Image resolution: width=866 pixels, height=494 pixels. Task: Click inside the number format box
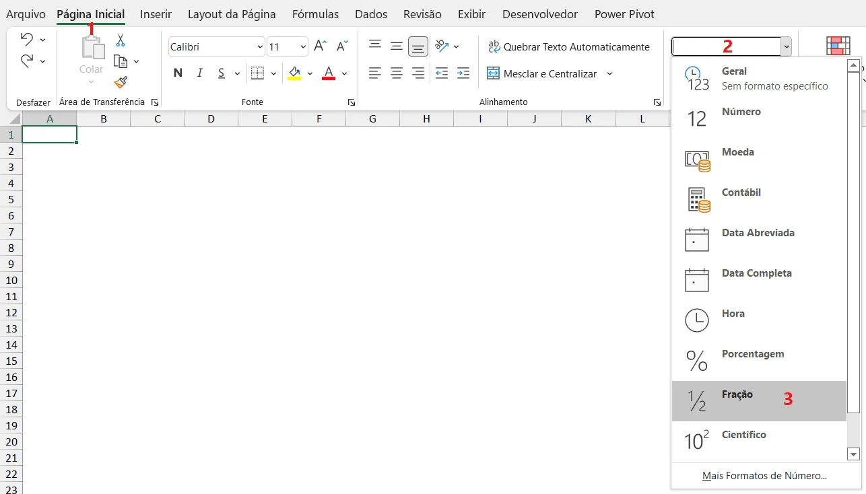tap(726, 46)
